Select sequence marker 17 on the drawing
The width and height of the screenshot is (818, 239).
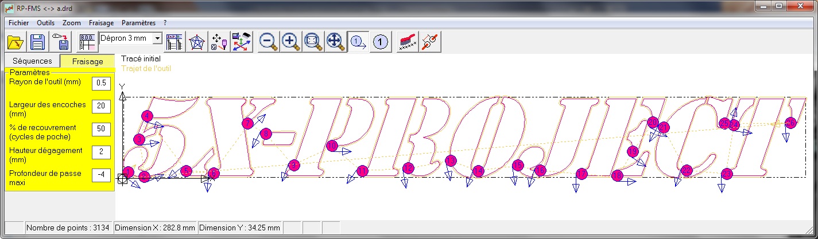(x=581, y=174)
